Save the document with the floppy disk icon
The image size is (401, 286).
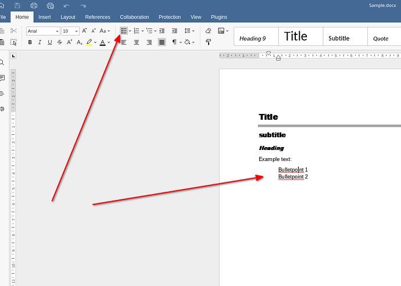coord(17,5)
